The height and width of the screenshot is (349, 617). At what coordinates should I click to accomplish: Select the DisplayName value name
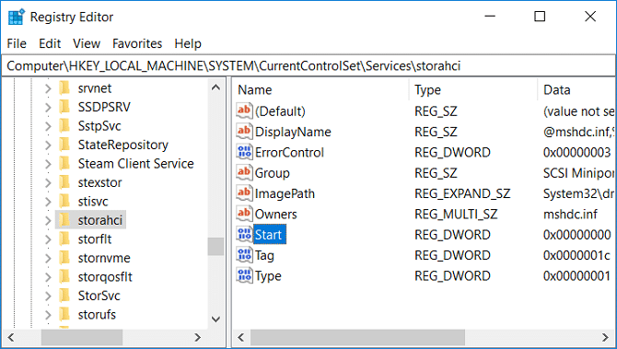pyautogui.click(x=293, y=132)
